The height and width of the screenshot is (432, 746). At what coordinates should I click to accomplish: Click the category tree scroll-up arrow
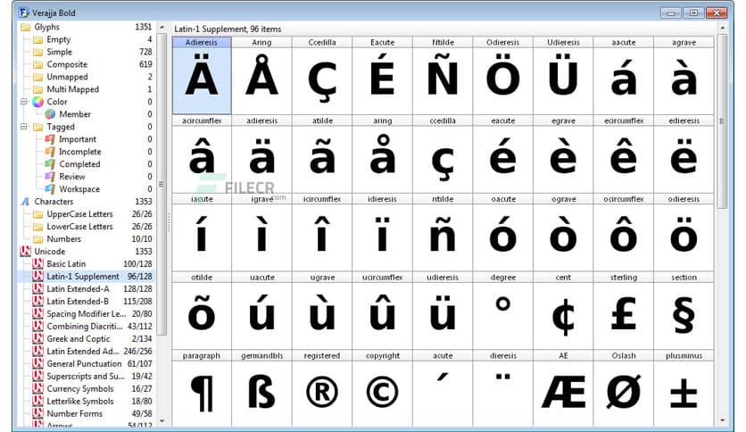point(162,27)
